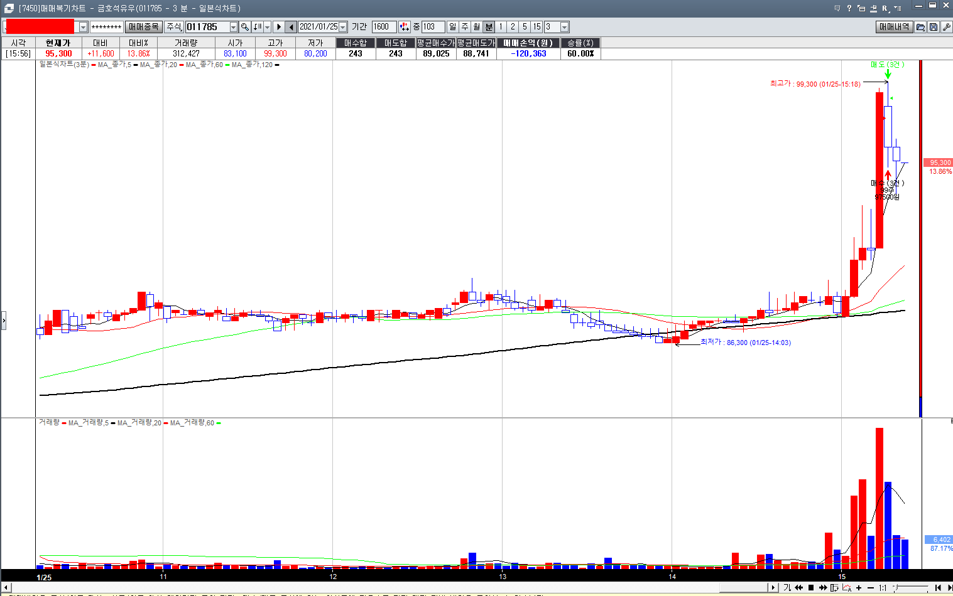953x596 pixels.
Task: Select the 월 monthly chart toggle
Action: click(x=477, y=27)
